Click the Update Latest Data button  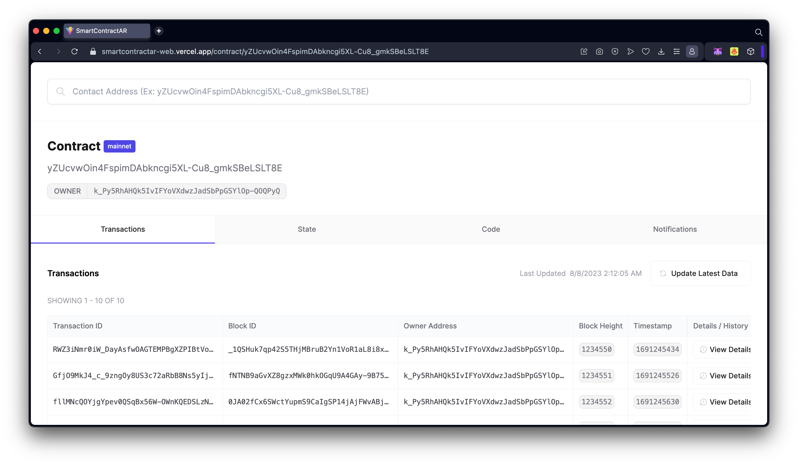(x=700, y=273)
